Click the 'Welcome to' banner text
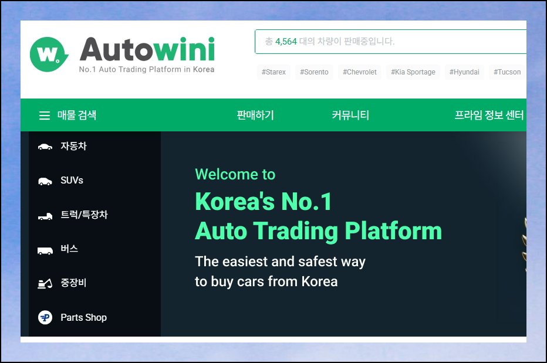Image resolution: width=547 pixels, height=363 pixels. [x=235, y=174]
